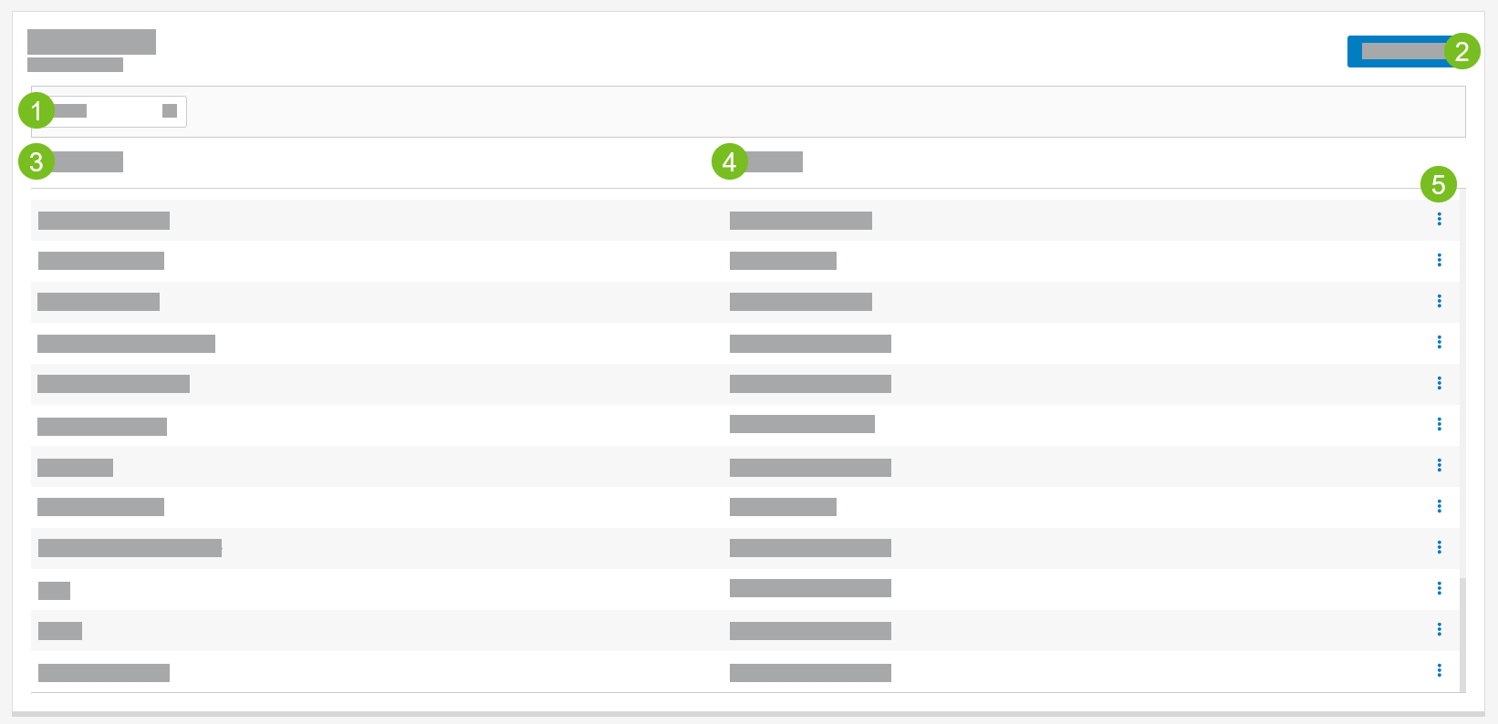Click the third row's kebab menu icon
The width and height of the screenshot is (1498, 724).
[x=1439, y=301]
